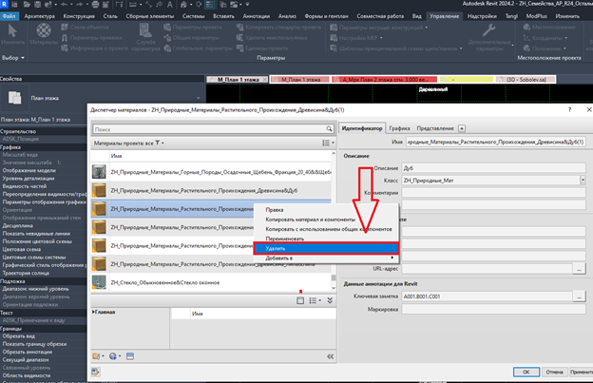The width and height of the screenshot is (593, 383).
Task: Click the Open file icon in quick access toolbar
Action: [x=27, y=5]
